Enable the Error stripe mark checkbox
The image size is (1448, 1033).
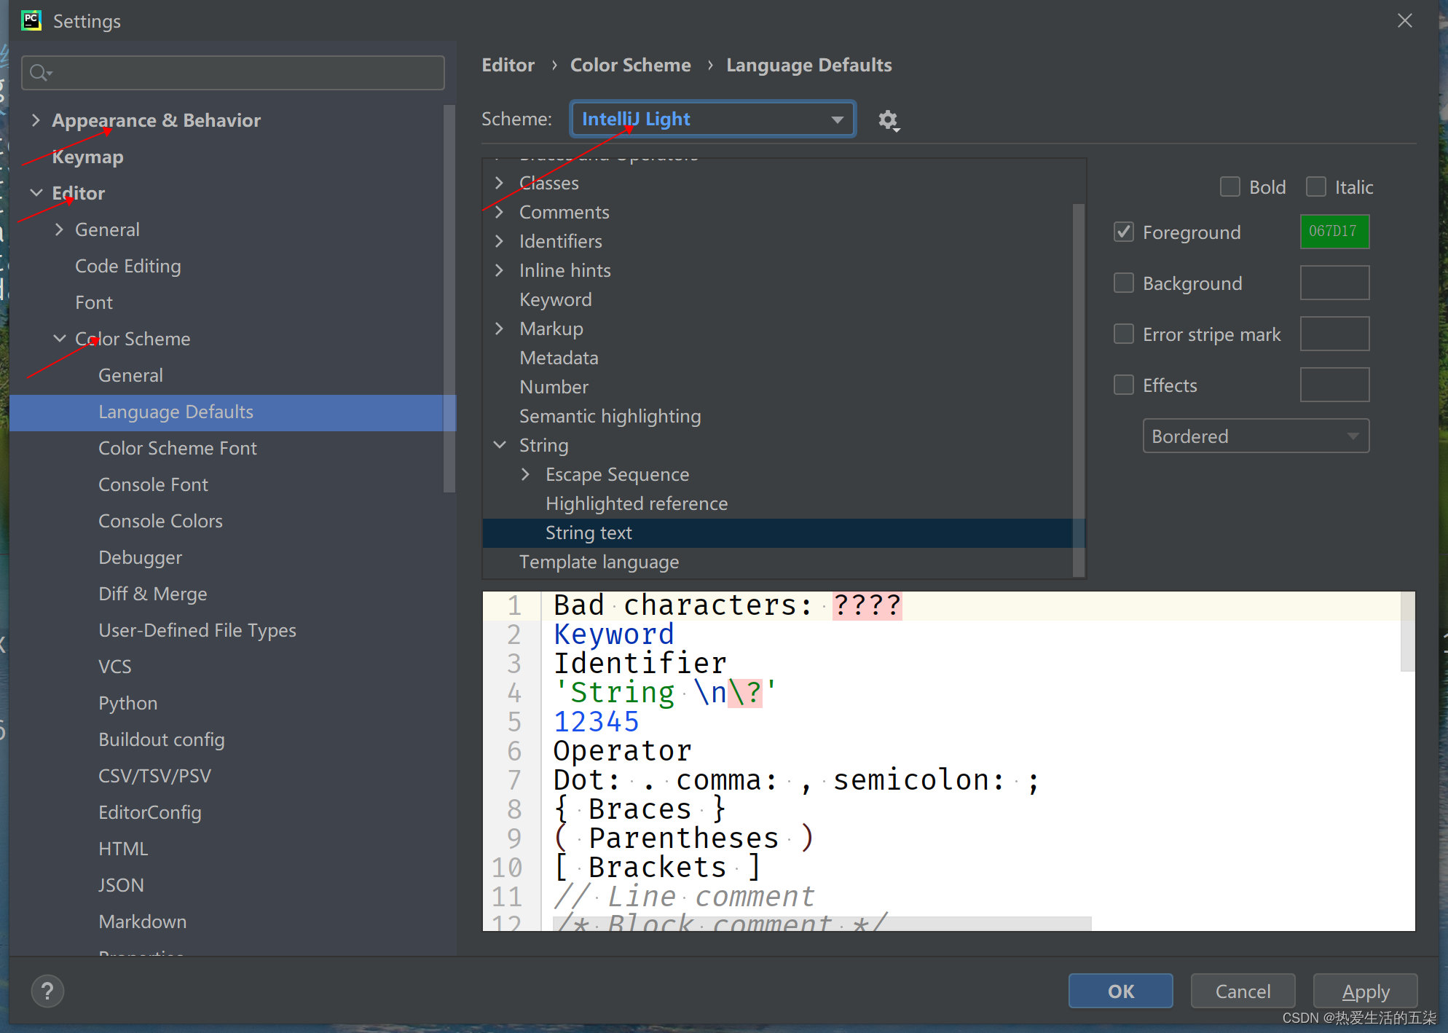click(1124, 334)
